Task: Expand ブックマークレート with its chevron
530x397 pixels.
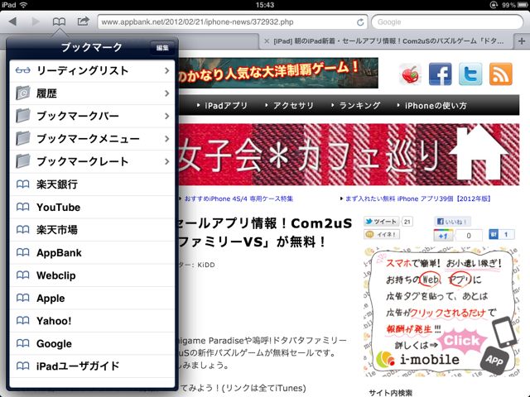Action: [x=166, y=161]
